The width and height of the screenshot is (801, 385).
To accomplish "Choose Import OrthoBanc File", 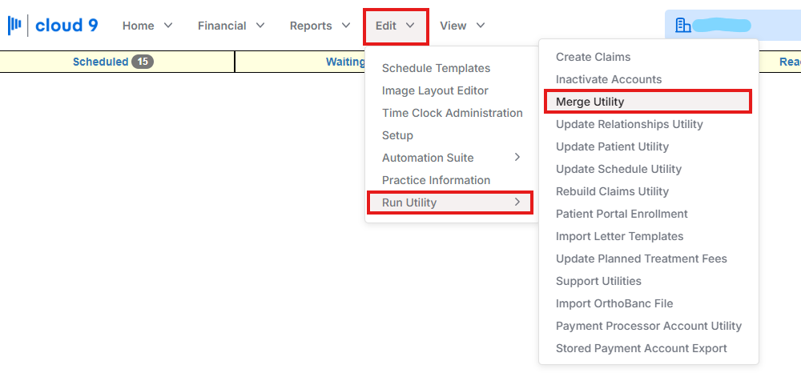I will tap(614, 304).
